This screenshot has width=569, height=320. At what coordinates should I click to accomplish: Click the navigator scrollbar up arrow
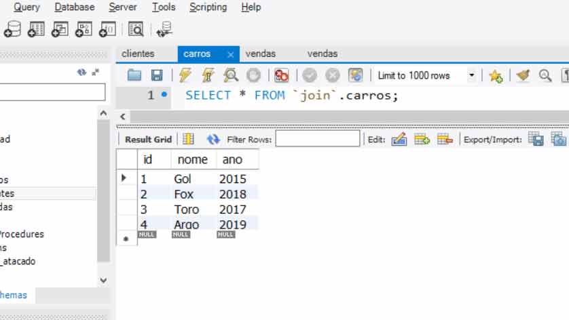[x=103, y=113]
